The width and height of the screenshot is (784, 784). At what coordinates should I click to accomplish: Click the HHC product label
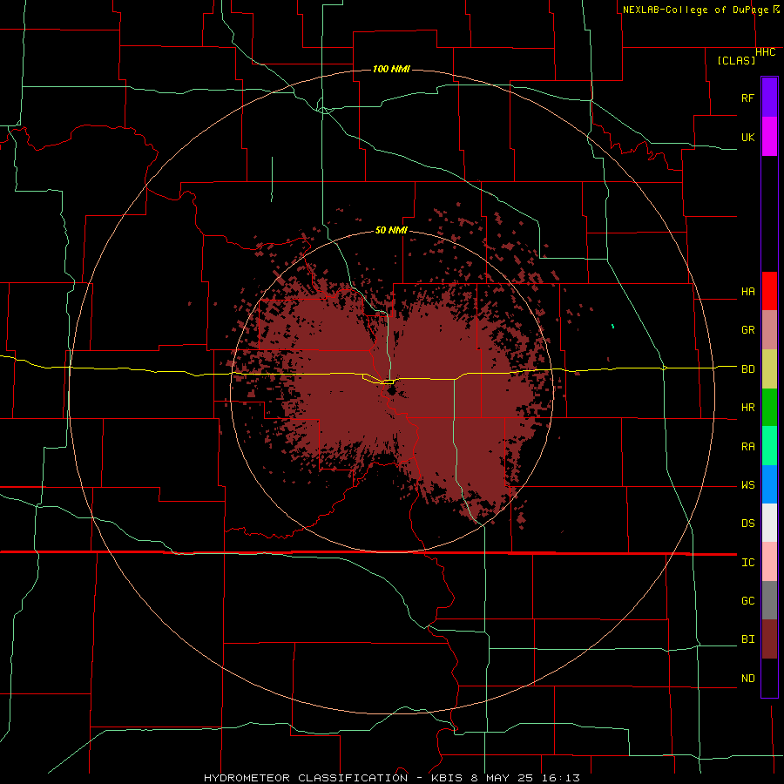765,52
